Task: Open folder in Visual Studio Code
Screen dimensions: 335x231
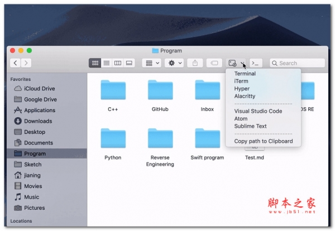Action: coord(263,111)
